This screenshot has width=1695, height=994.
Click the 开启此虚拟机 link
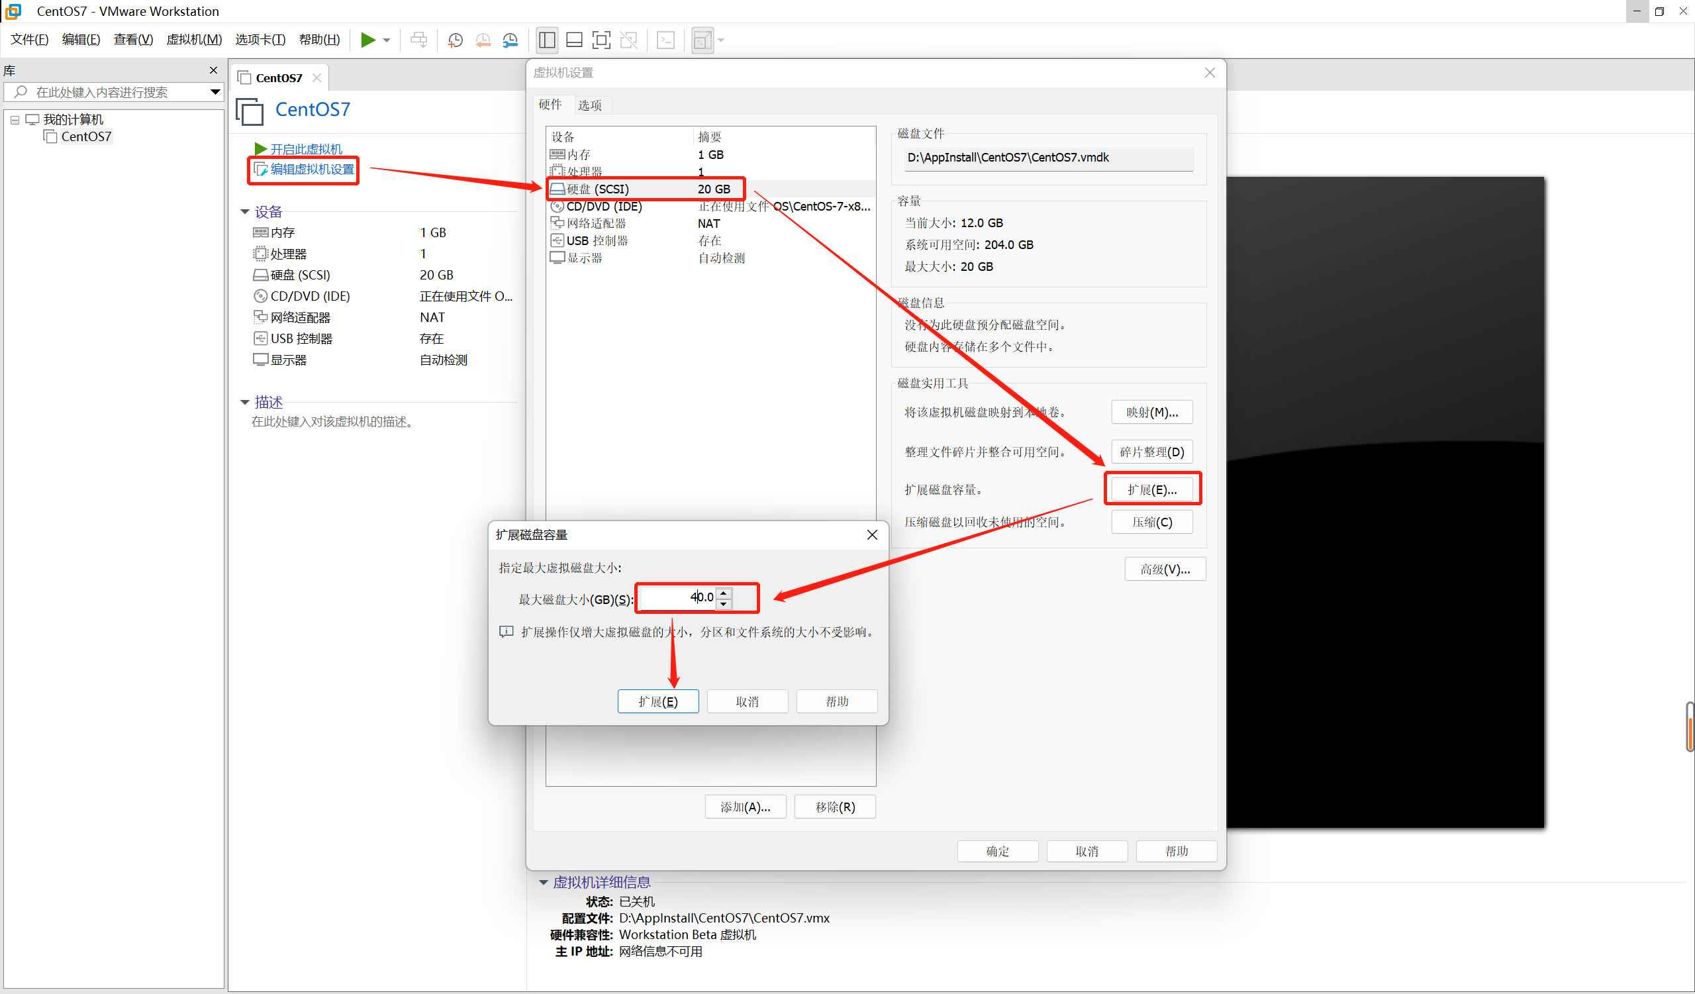(306, 148)
